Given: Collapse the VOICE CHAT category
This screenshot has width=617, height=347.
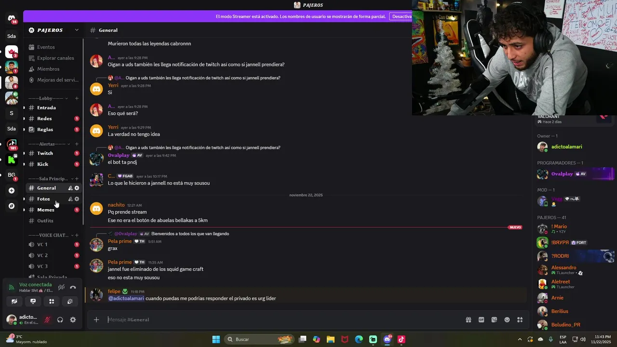Looking at the screenshot, I should tap(50, 235).
